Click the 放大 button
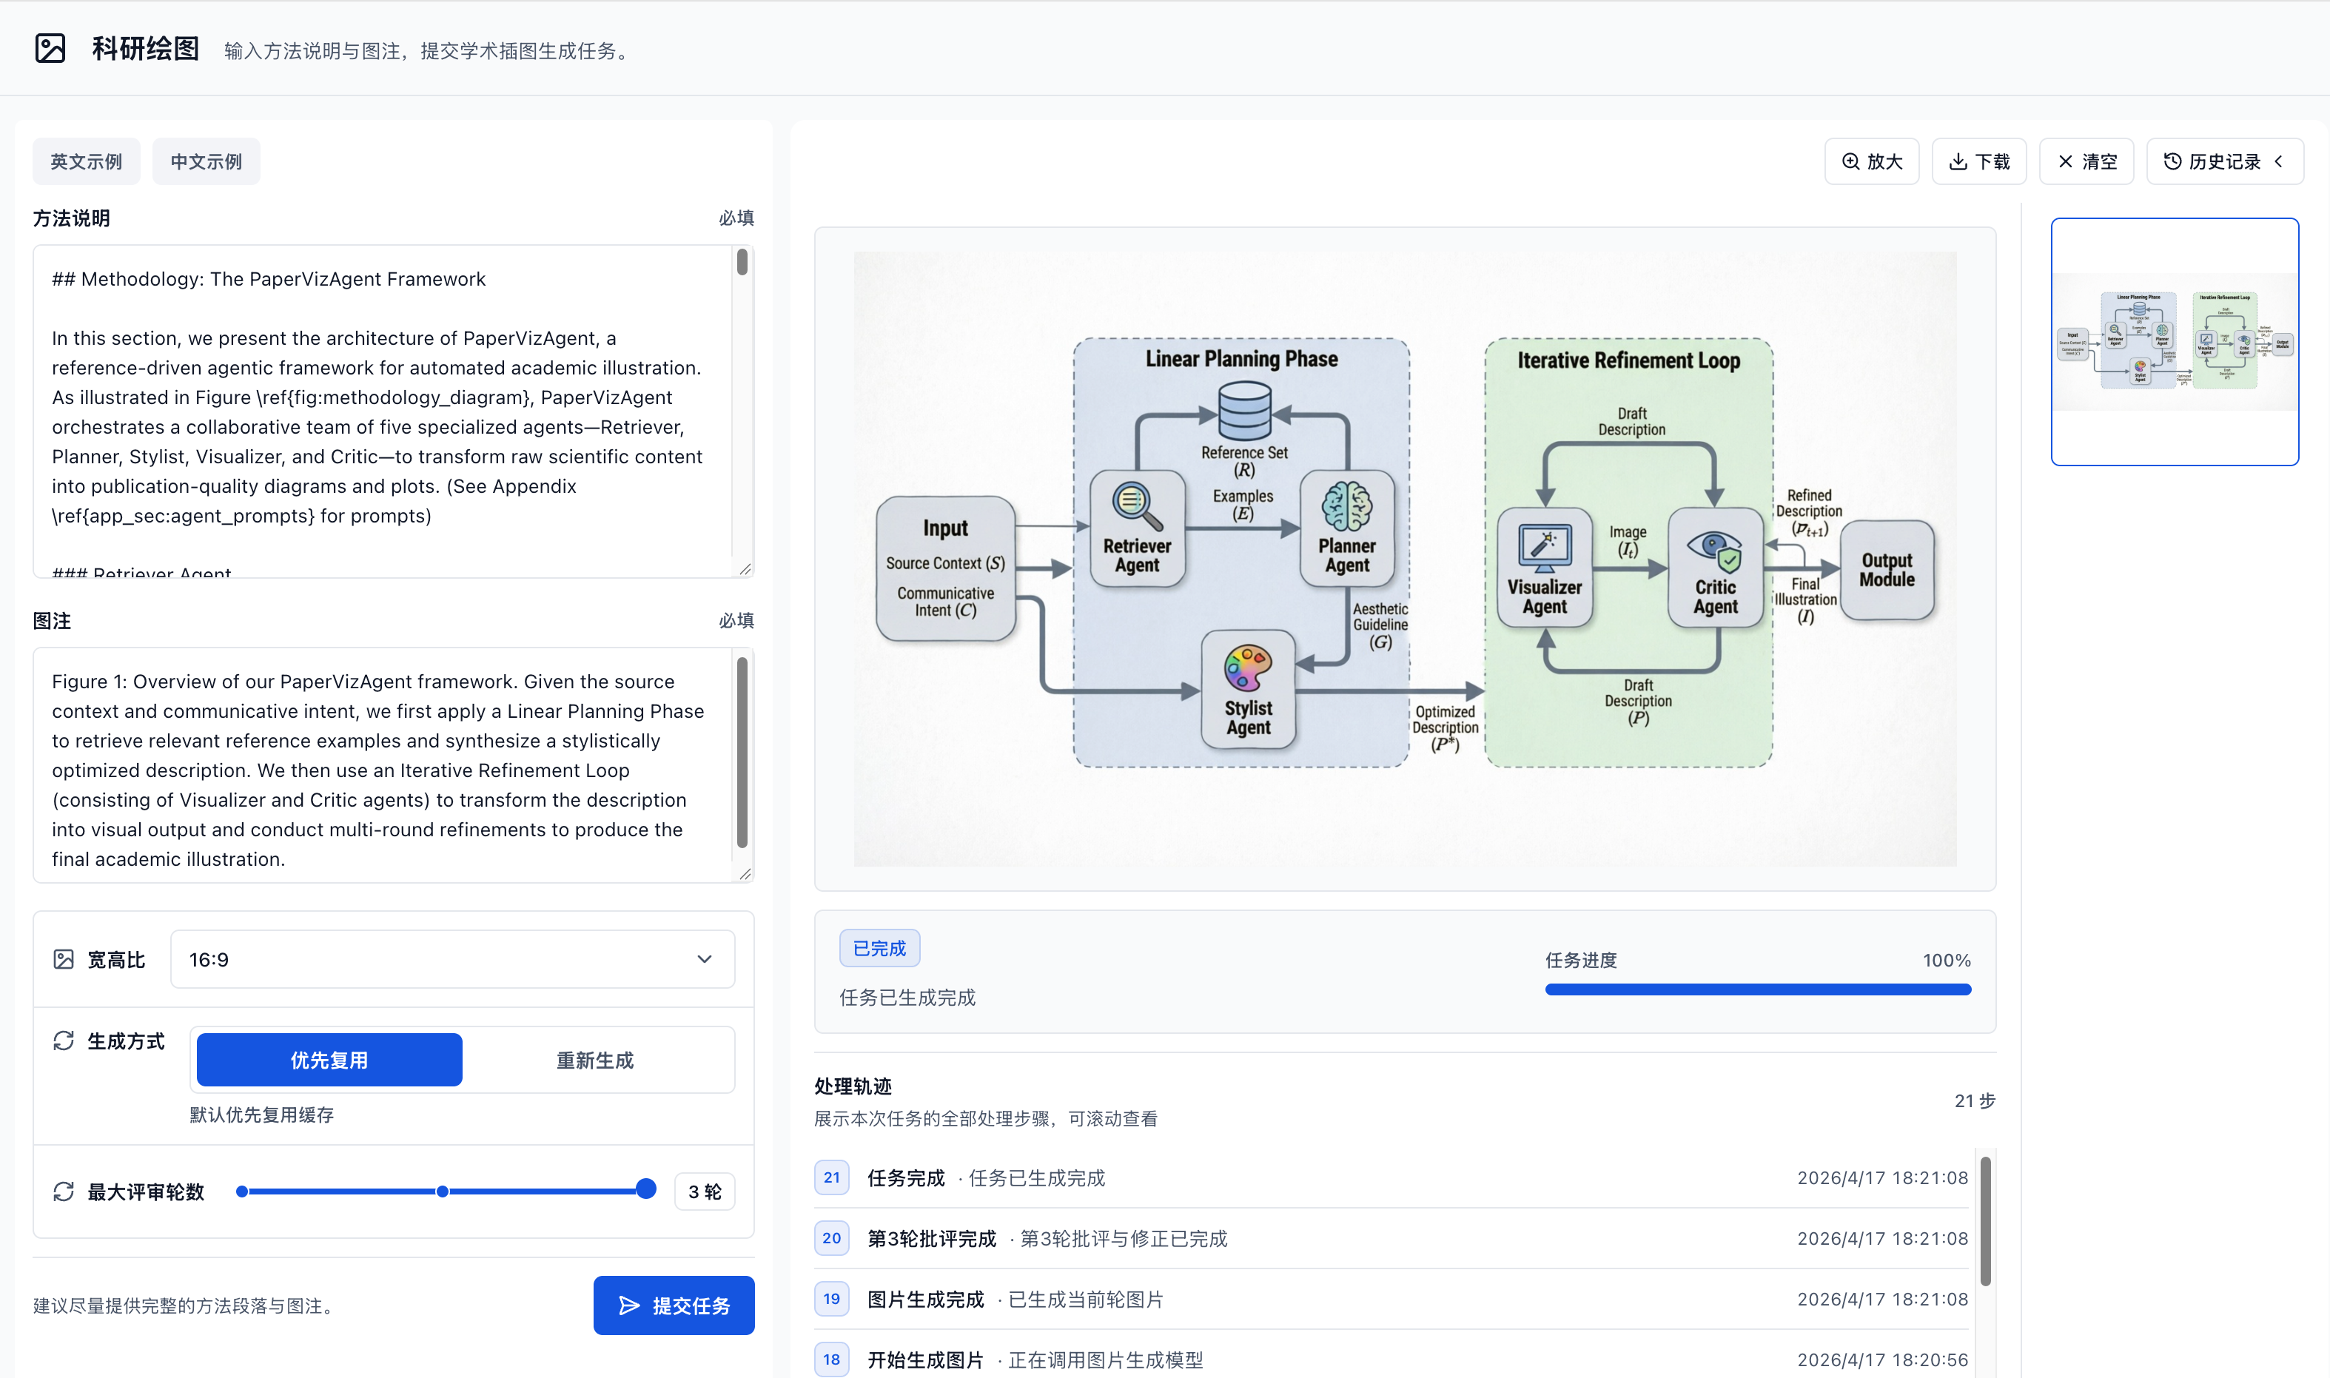2330x1378 pixels. (1871, 161)
